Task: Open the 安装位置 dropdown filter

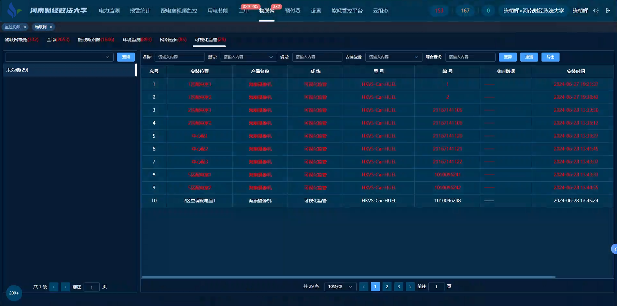Action: pos(393,57)
